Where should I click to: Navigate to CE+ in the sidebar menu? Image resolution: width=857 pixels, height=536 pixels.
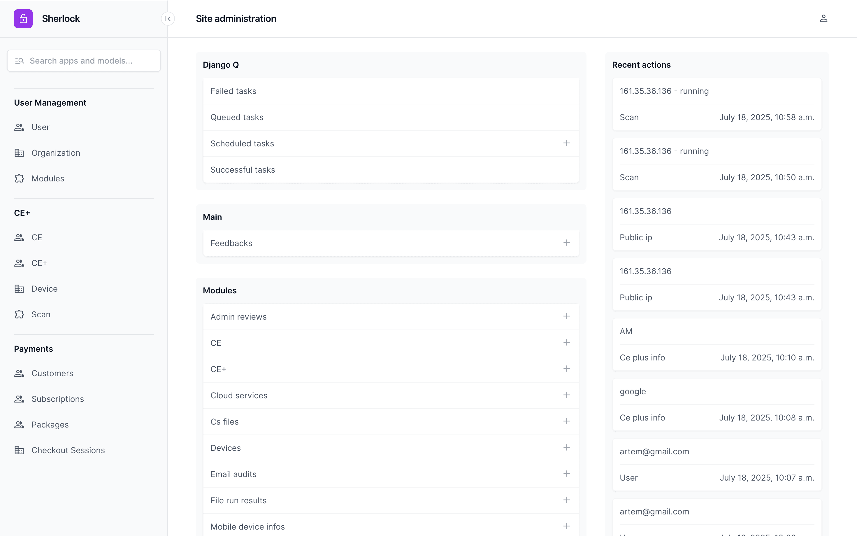click(39, 263)
